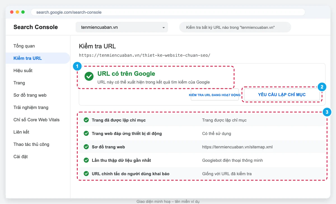
Task: Click 'URL có trên Google' status heading
Action: pos(126,74)
